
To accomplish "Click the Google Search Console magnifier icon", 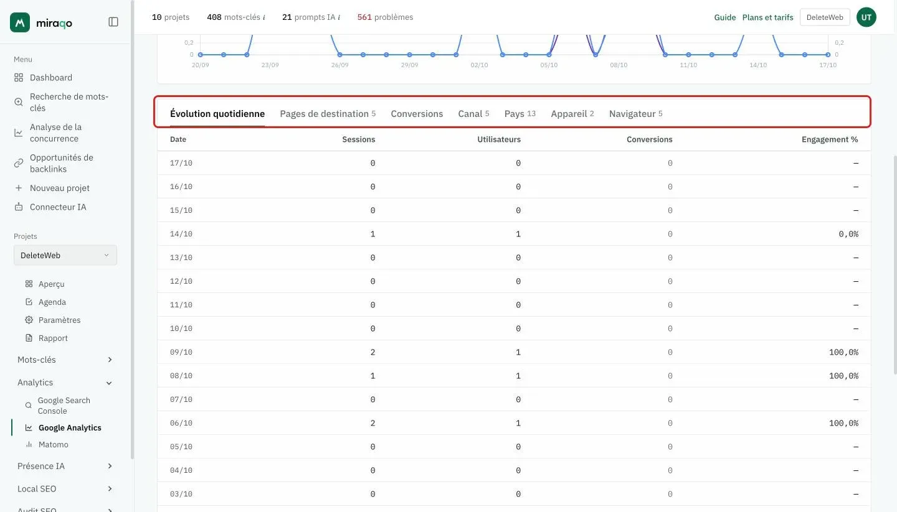I will (x=29, y=405).
